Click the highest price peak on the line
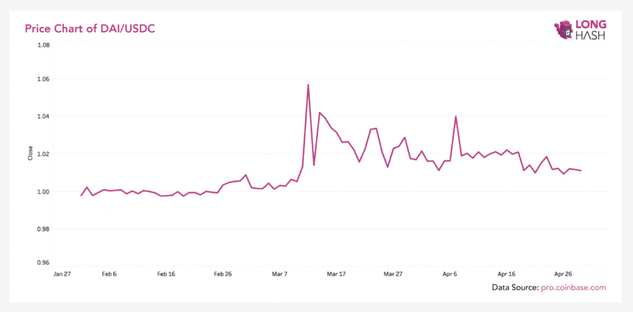The width and height of the screenshot is (633, 312). [308, 85]
